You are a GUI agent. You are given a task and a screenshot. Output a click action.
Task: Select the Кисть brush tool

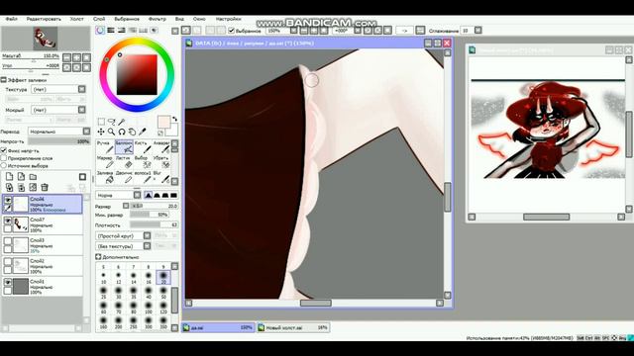click(142, 147)
